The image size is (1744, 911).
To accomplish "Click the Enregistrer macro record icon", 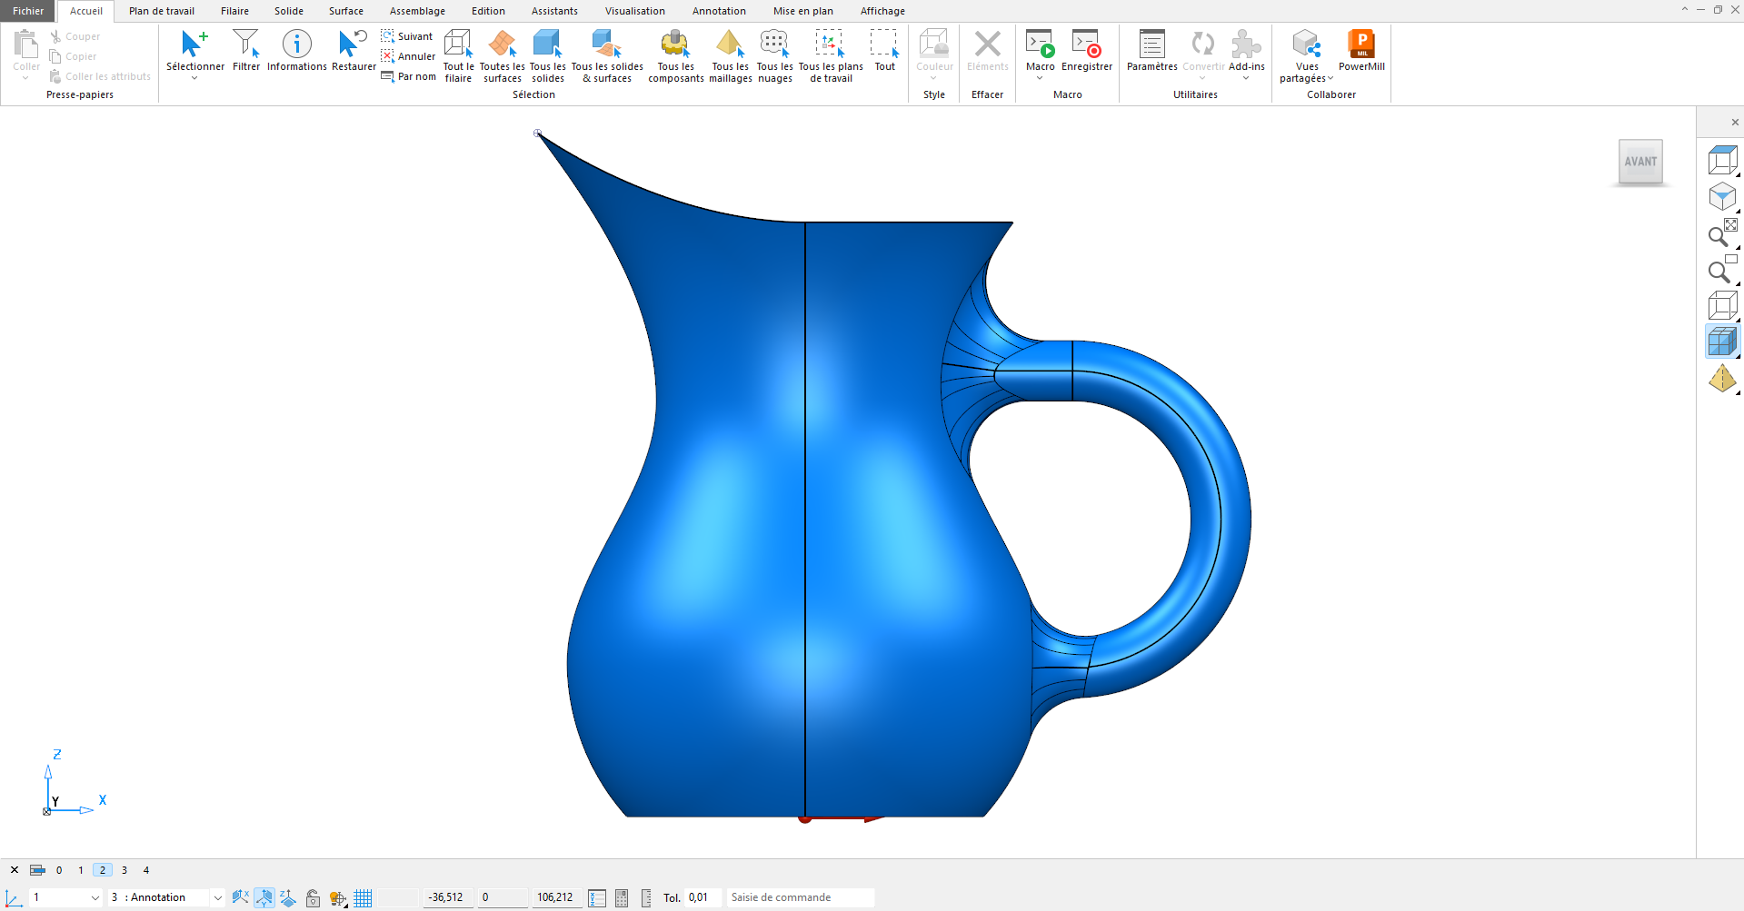I will click(x=1086, y=51).
